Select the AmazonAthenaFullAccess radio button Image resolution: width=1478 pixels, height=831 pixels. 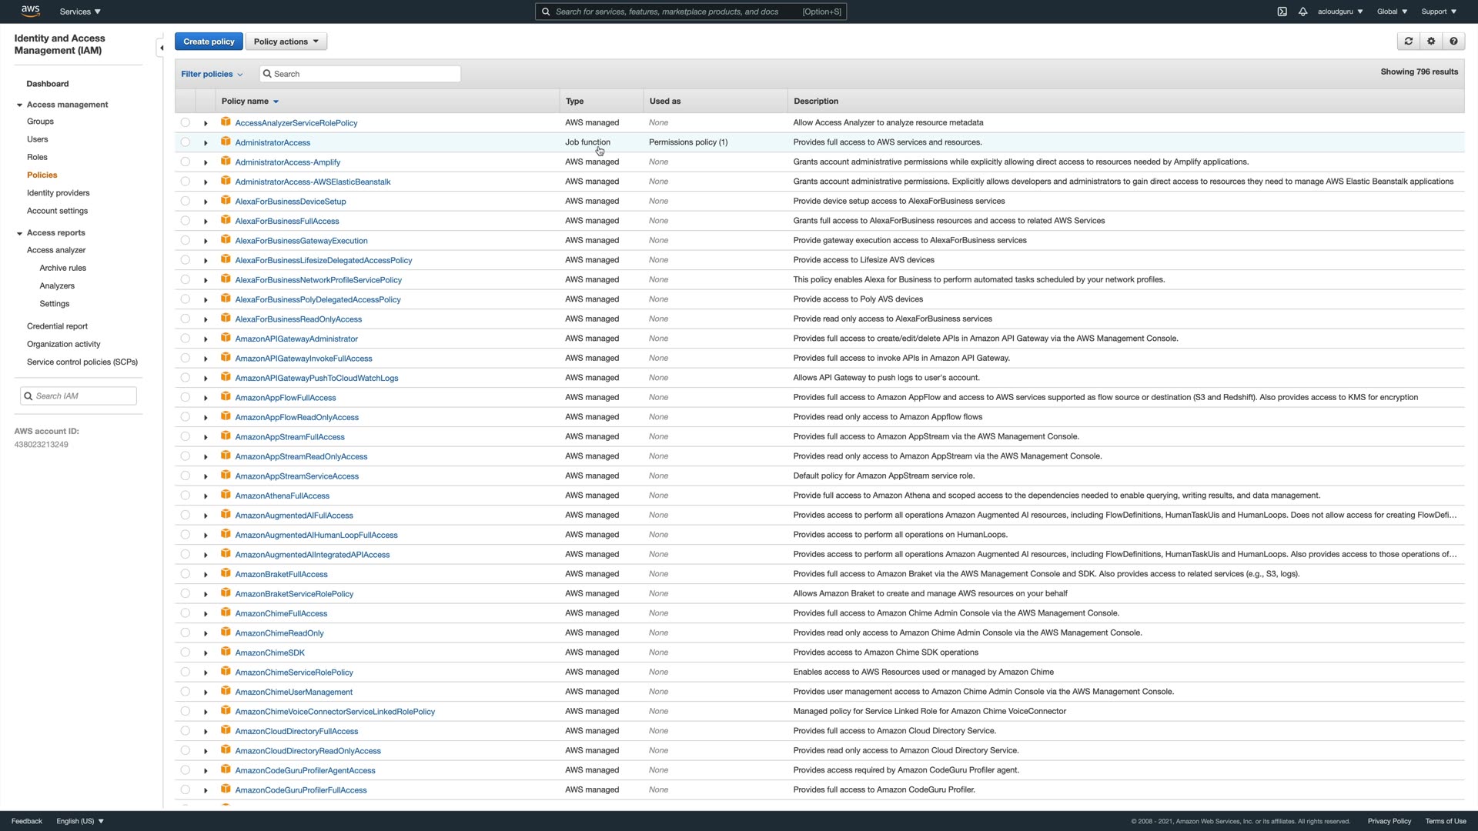pos(185,496)
